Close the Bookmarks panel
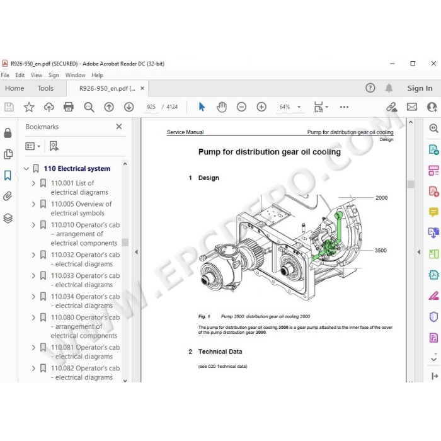Viewport: 441px width, 441px height. pos(119,127)
